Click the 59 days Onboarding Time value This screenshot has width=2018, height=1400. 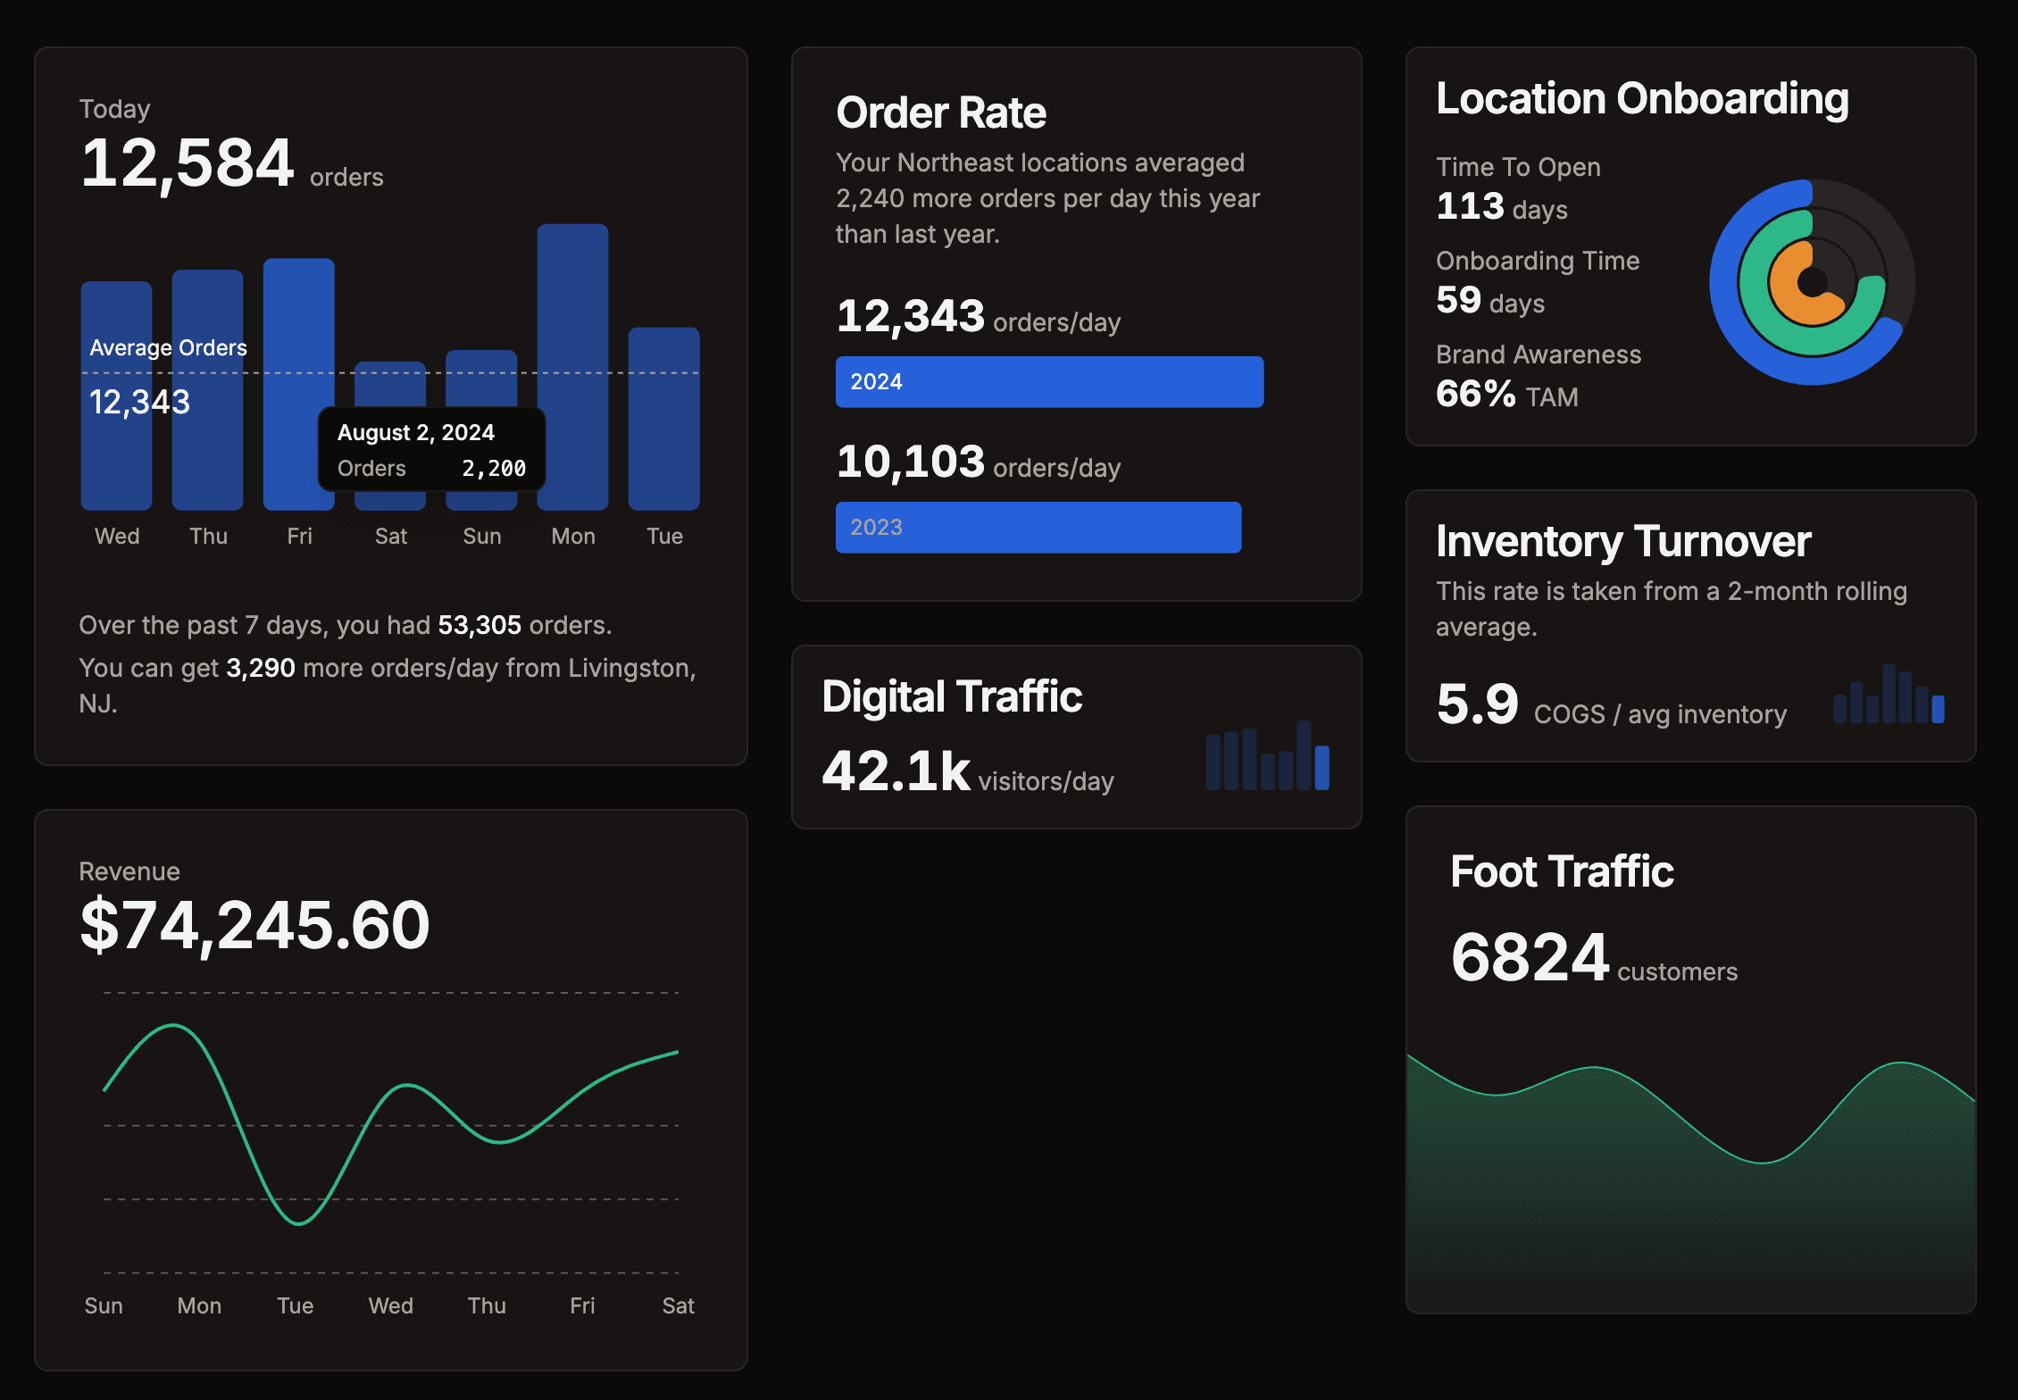tap(1490, 301)
